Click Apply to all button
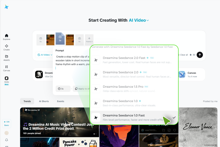The image size is (220, 147). tap(82, 89)
